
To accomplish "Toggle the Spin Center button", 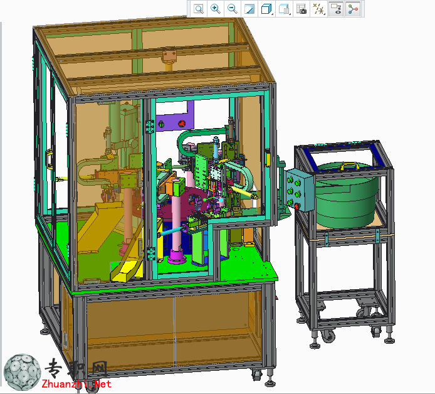I will point(353,9).
